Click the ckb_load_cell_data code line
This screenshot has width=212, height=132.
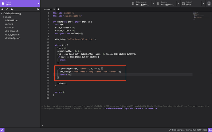tap(96, 54)
